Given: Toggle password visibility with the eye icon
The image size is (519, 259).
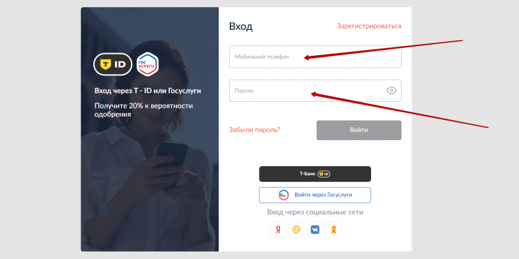Looking at the screenshot, I should click(391, 90).
